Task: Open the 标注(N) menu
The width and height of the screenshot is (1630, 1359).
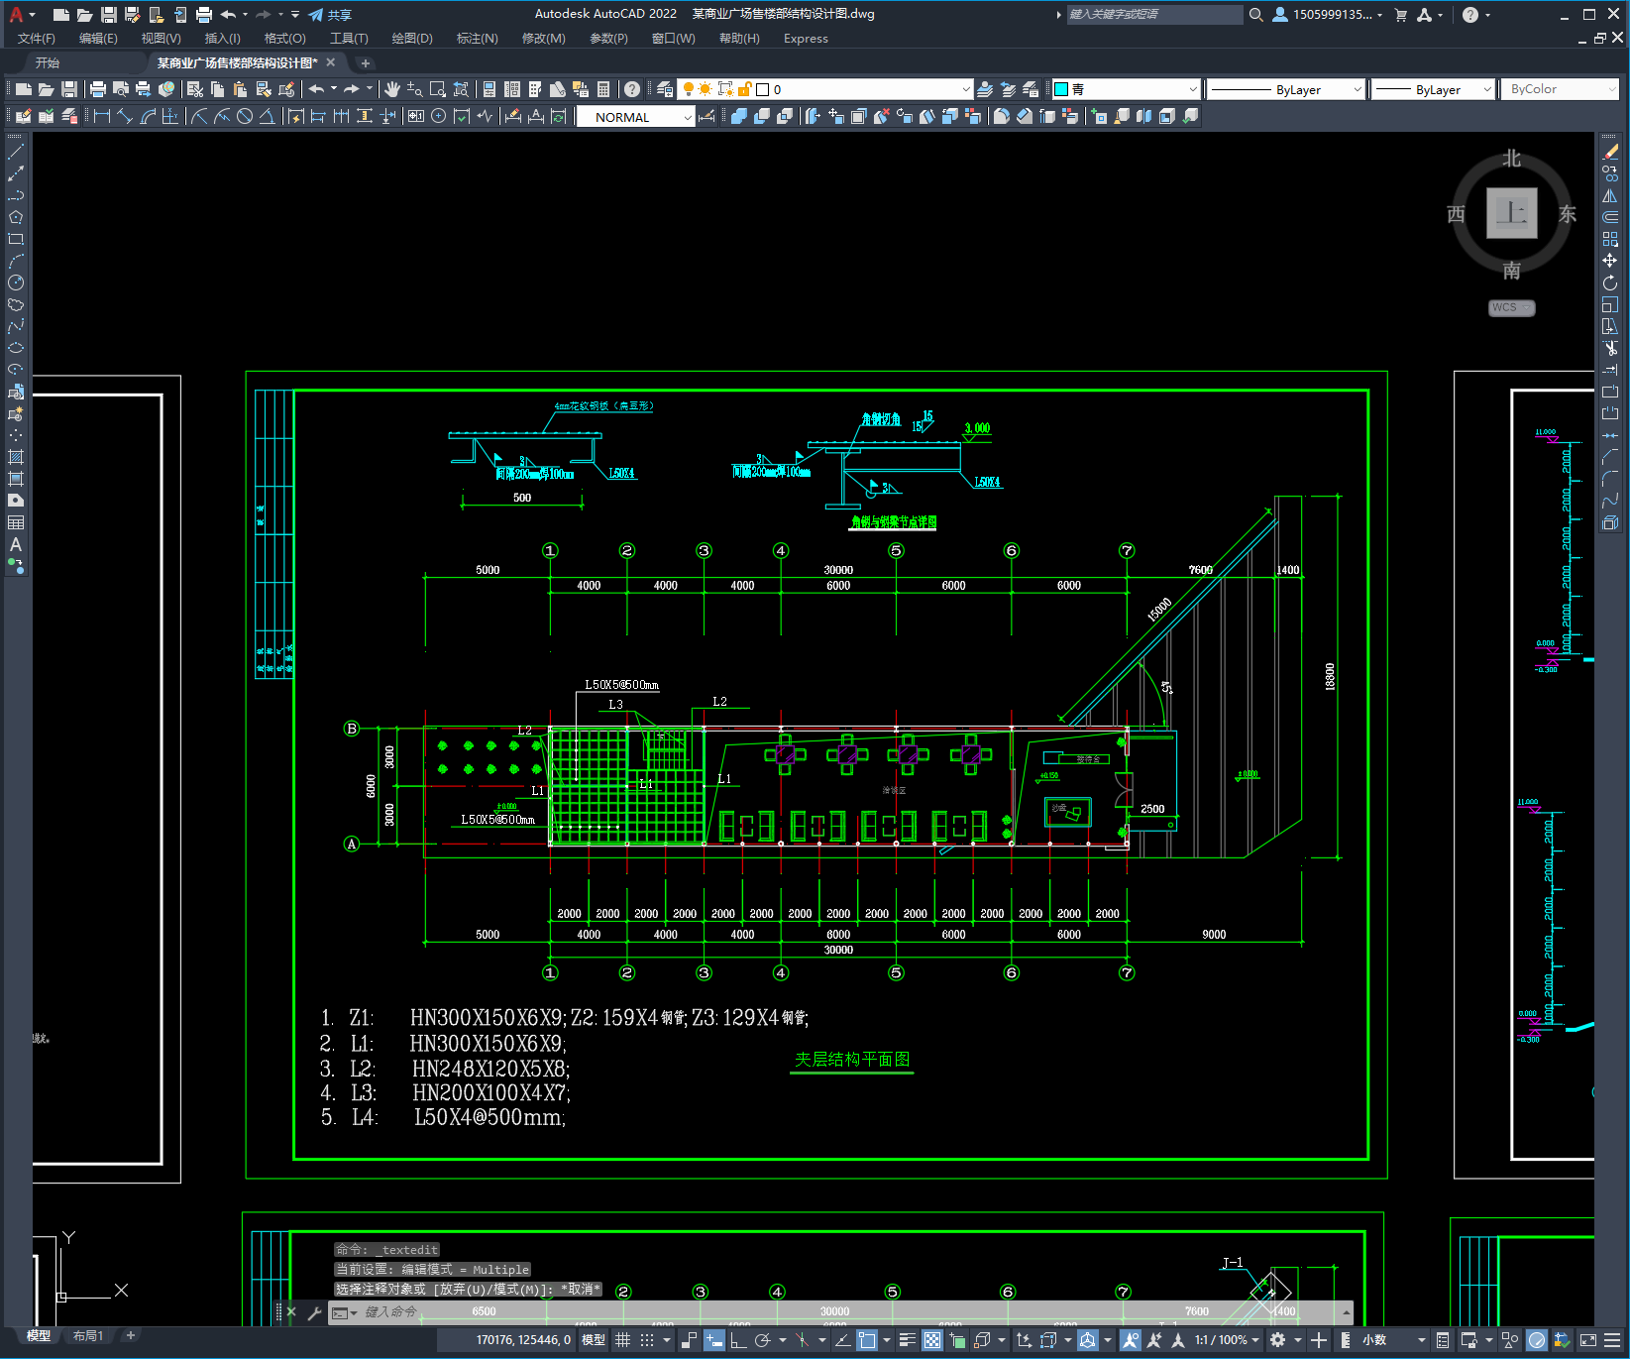Action: click(x=477, y=39)
